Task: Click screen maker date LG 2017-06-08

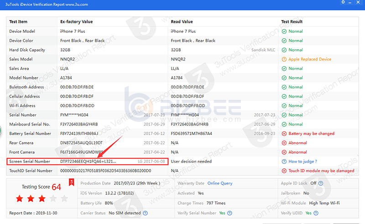Action: tap(151, 161)
